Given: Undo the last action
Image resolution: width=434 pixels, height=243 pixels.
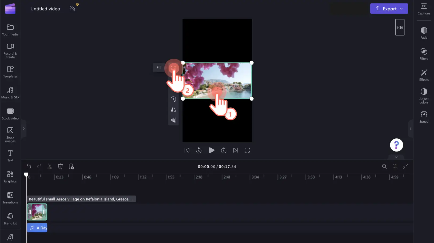Looking at the screenshot, I should 29,166.
